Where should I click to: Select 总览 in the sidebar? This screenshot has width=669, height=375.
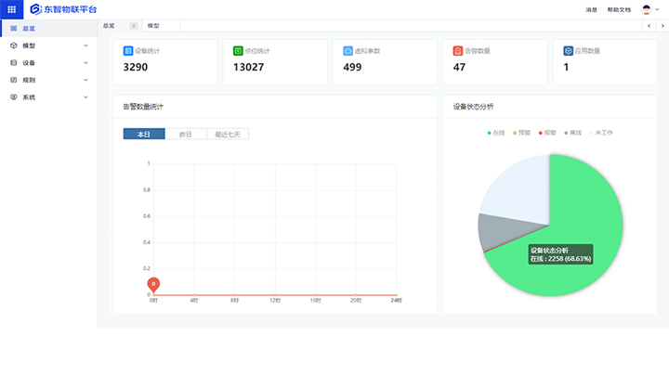29,29
